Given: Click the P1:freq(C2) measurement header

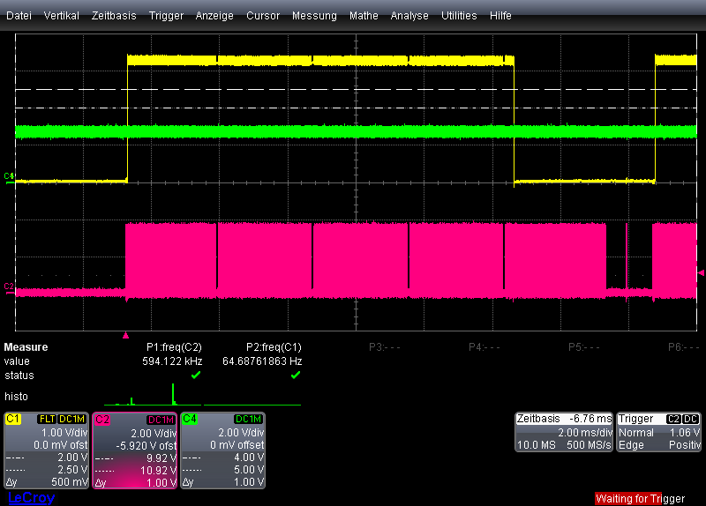Looking at the screenshot, I should [174, 347].
